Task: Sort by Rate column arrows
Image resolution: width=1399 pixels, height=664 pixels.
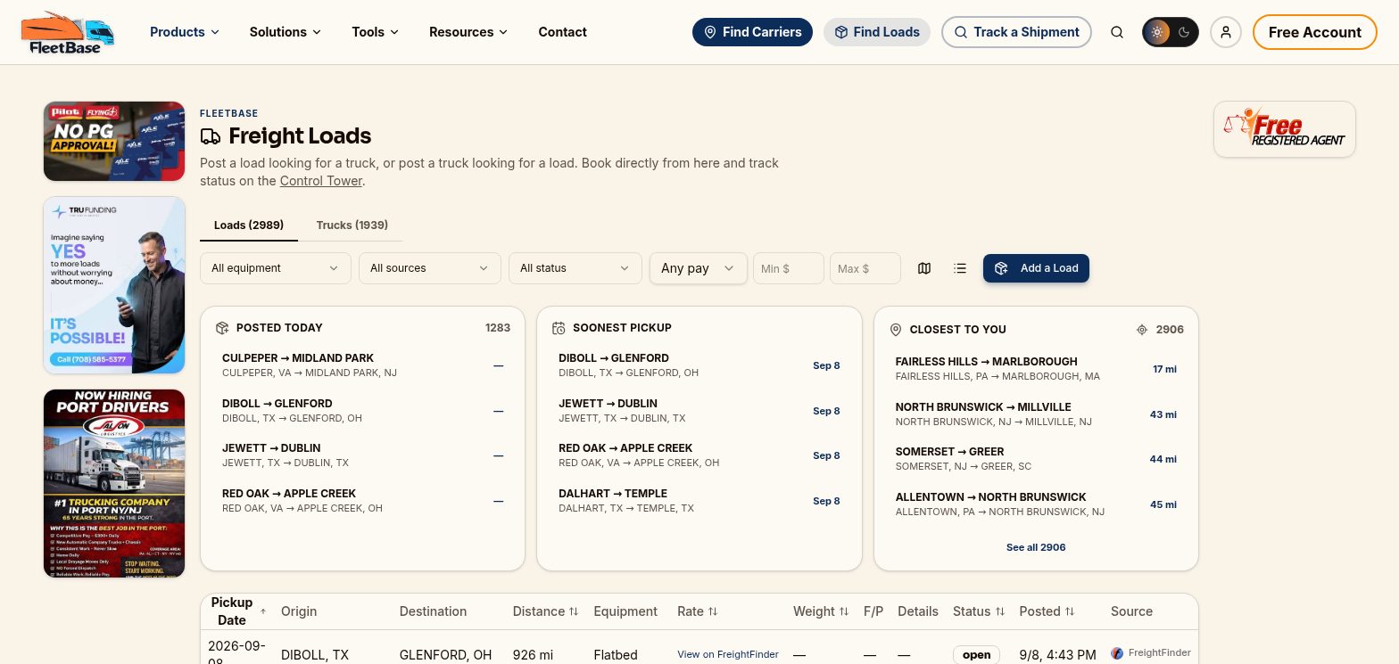Action: 713,611
